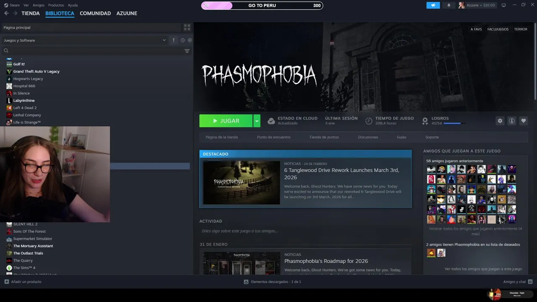Click the activity comment input field
The width and height of the screenshot is (537, 302).
305,231
